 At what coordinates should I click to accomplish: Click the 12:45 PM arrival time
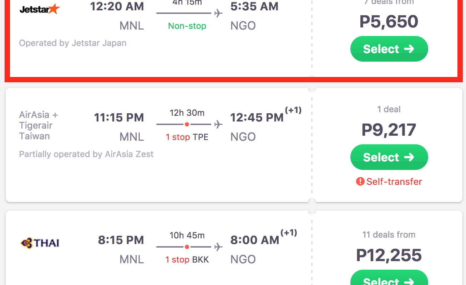pyautogui.click(x=257, y=118)
